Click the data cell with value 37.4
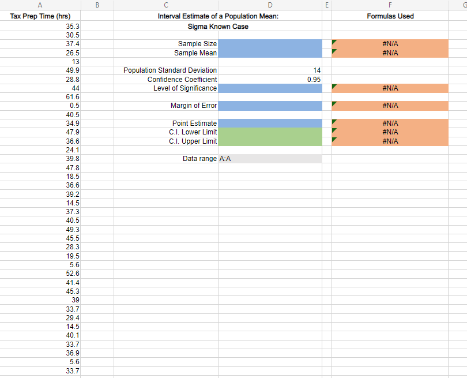 point(40,44)
